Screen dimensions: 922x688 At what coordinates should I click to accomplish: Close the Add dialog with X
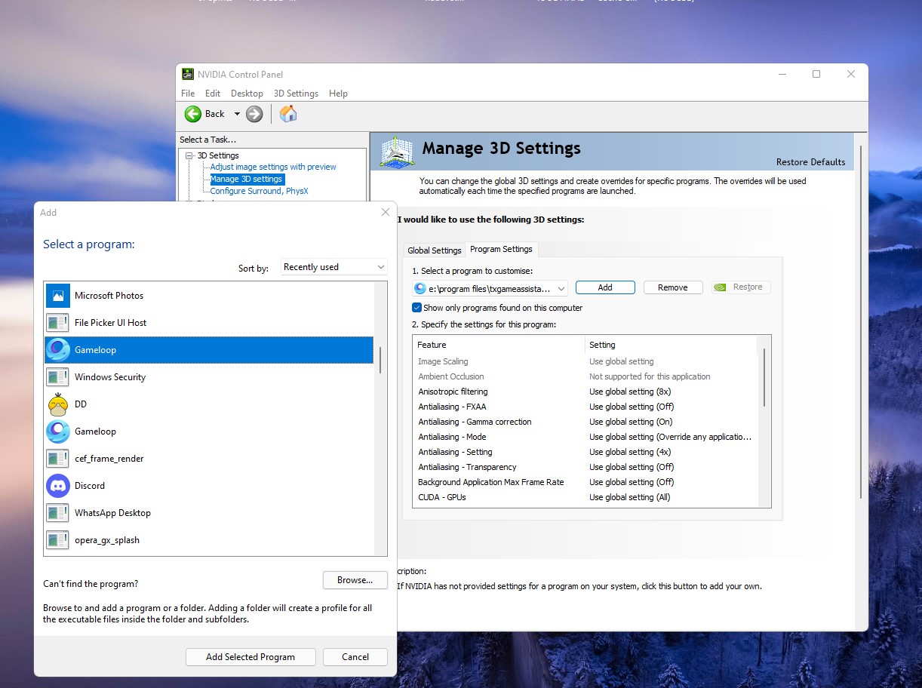[x=386, y=213]
